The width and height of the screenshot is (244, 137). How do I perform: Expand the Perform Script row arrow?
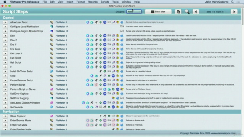tap(5, 85)
